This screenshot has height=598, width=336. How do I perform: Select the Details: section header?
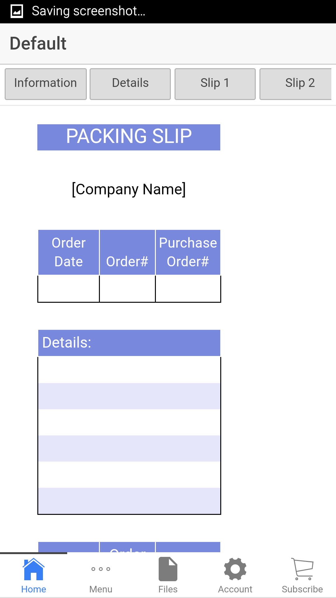pos(128,342)
